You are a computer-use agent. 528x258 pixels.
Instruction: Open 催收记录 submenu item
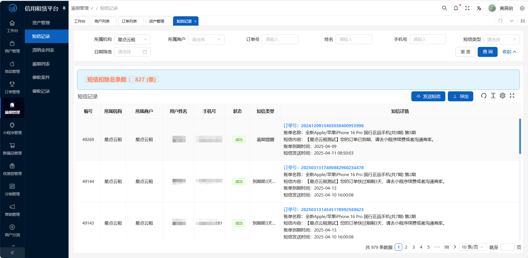(47, 91)
